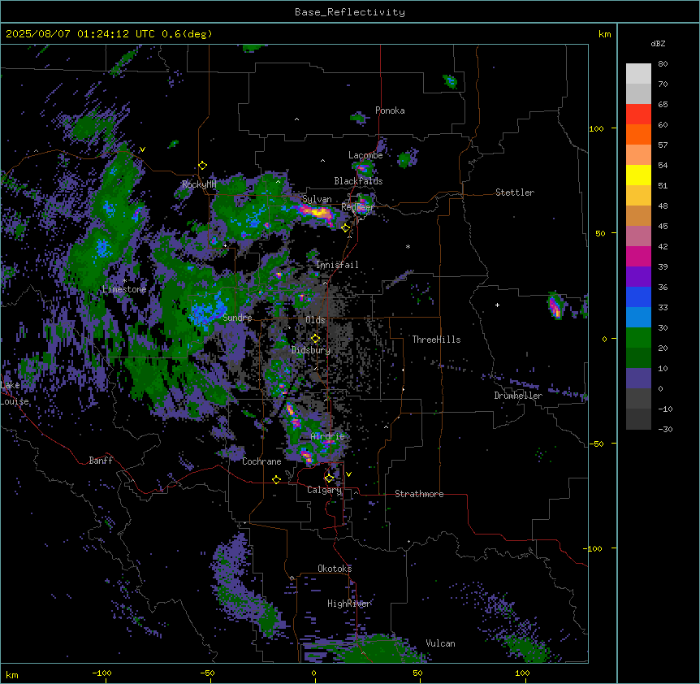Select the Sylvan label
Viewport: 700px width, 684px height.
(x=317, y=199)
